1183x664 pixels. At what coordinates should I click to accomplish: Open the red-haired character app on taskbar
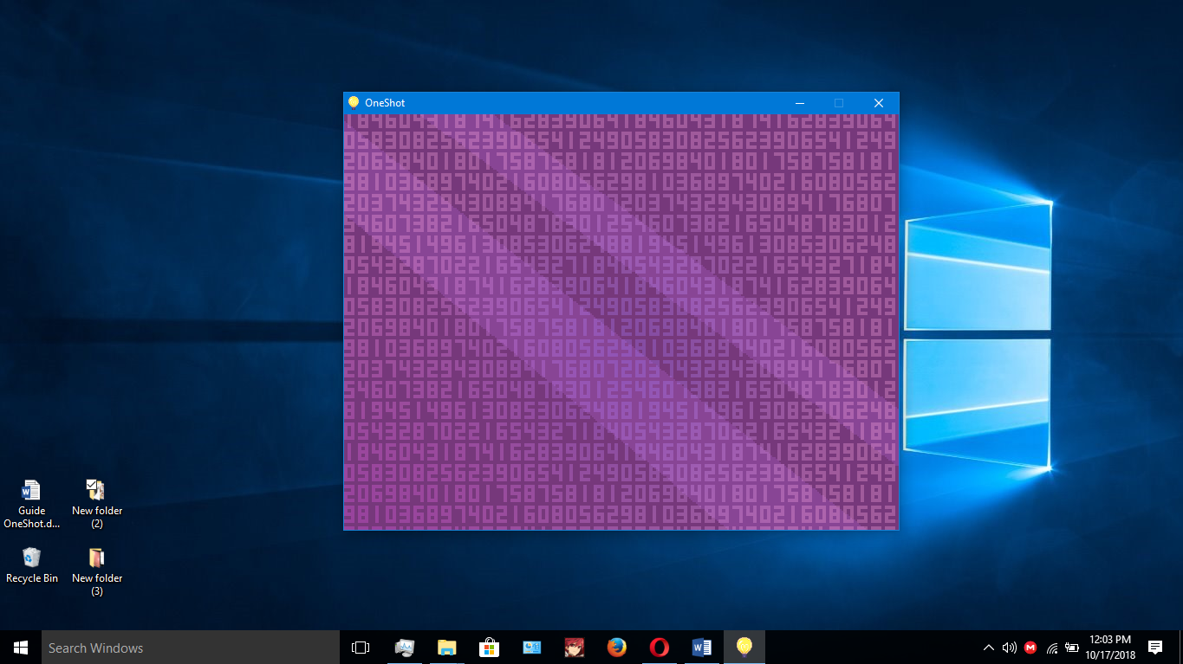click(574, 648)
